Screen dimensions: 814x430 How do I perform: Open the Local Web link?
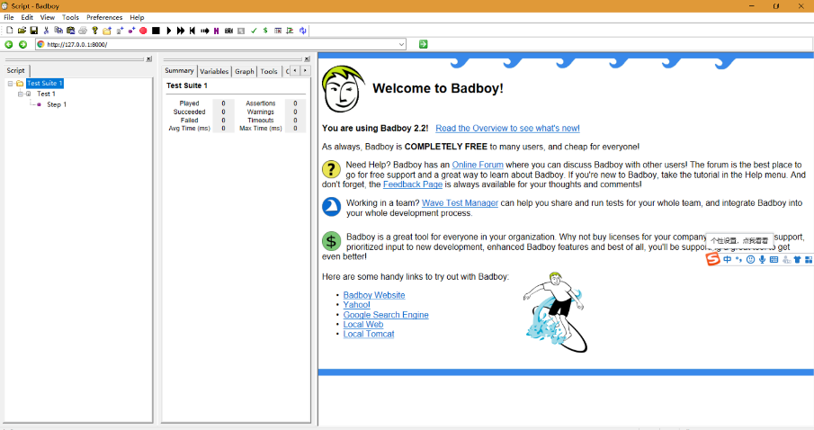coord(362,324)
